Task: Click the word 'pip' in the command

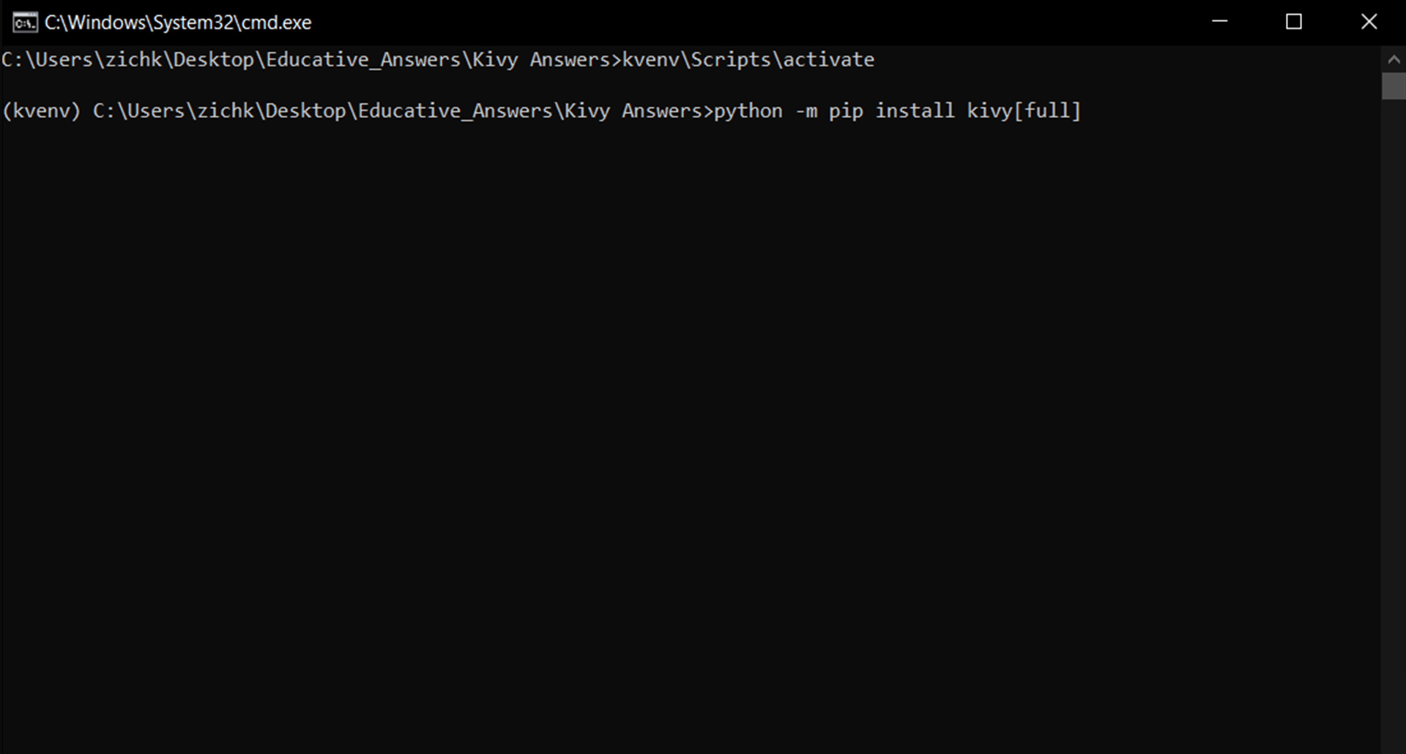Action: (846, 111)
